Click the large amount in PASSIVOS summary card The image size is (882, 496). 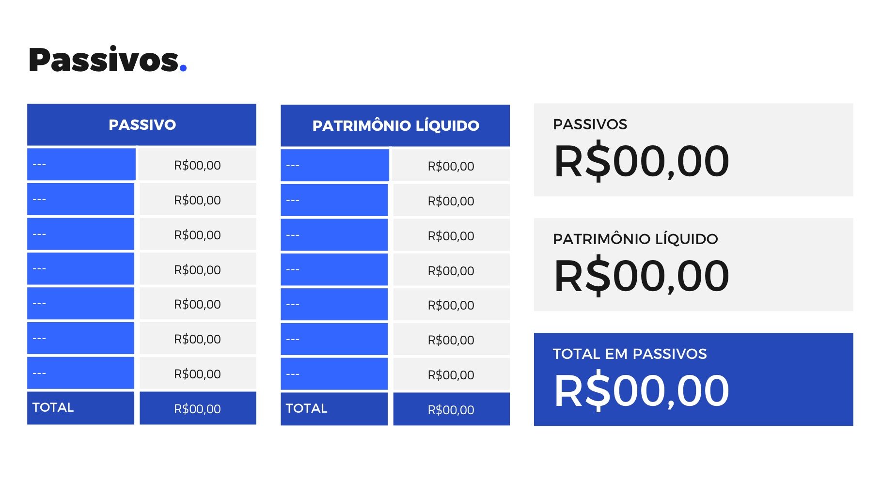(641, 161)
